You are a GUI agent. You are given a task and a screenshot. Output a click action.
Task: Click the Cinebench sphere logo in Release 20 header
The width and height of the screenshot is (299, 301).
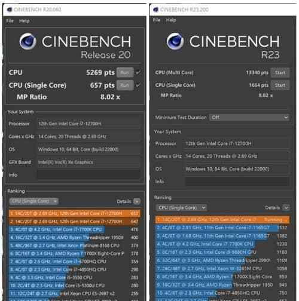28,41
